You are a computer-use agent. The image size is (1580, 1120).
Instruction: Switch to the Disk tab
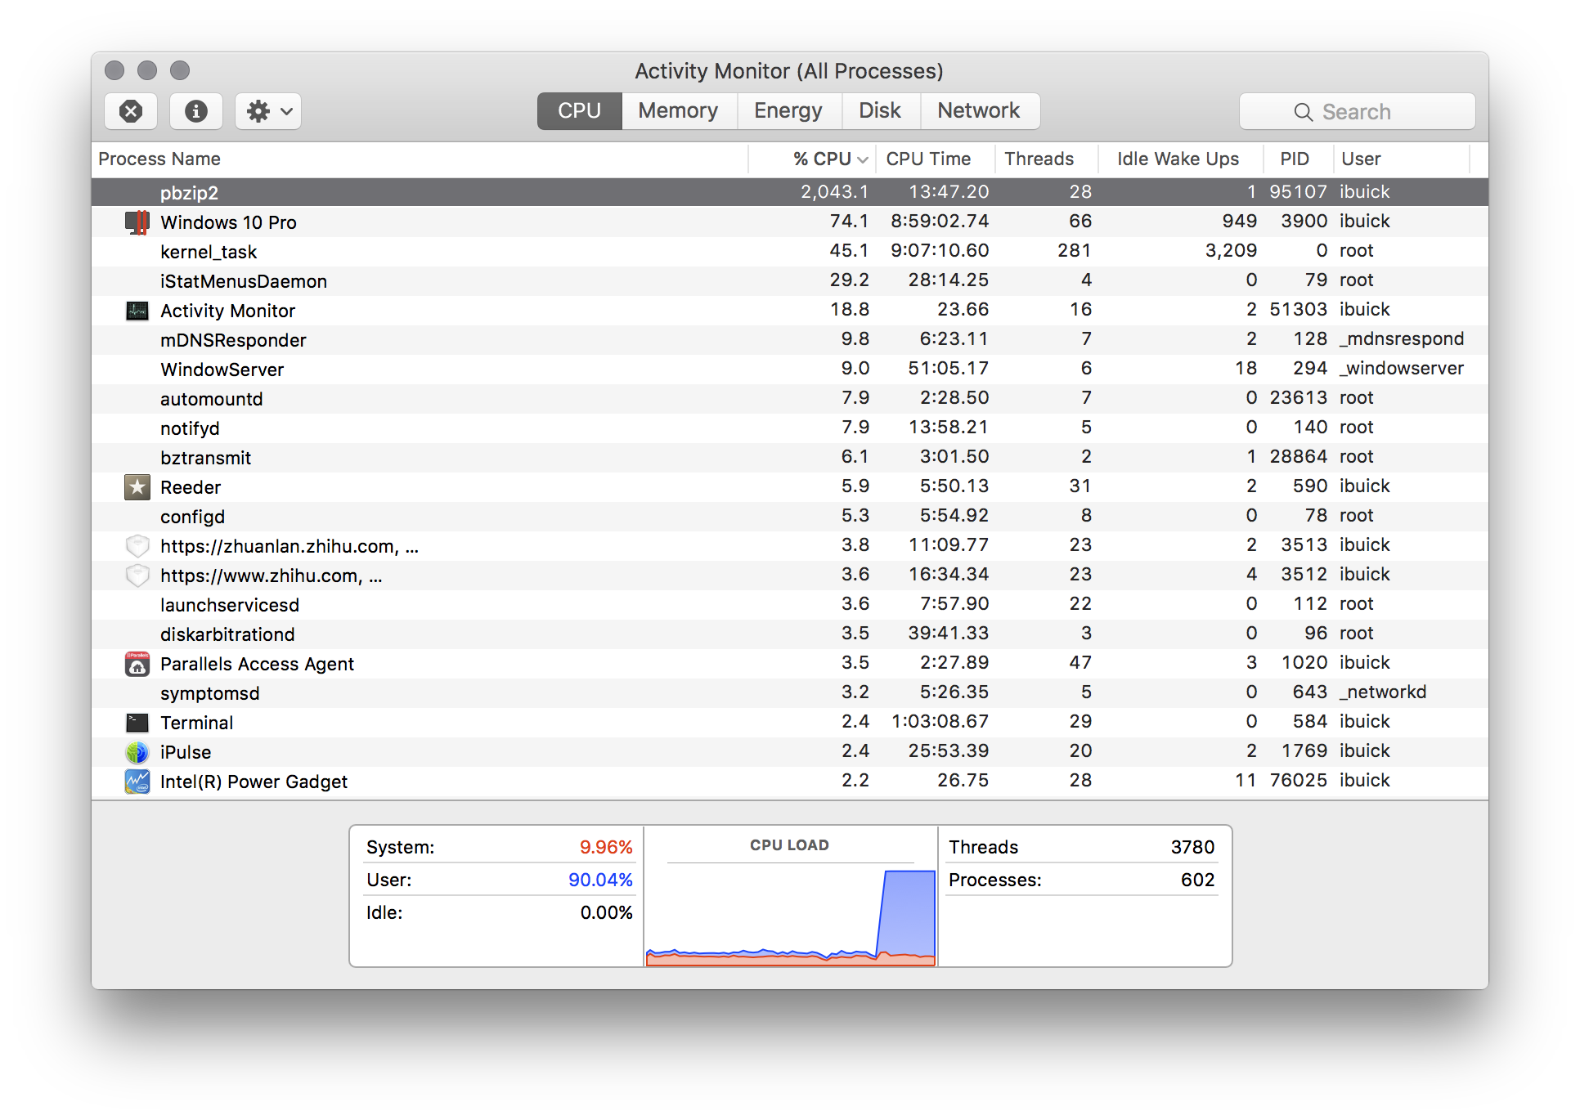point(880,111)
